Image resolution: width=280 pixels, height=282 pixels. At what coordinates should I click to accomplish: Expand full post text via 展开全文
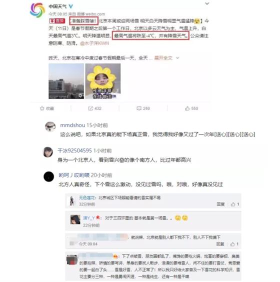coord(163,58)
